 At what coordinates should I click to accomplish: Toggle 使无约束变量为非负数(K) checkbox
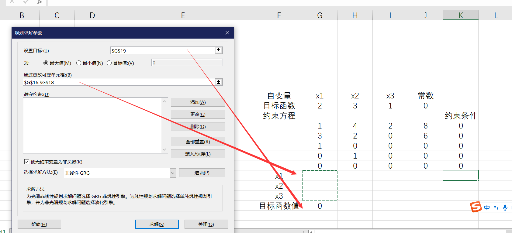pyautogui.click(x=27, y=162)
